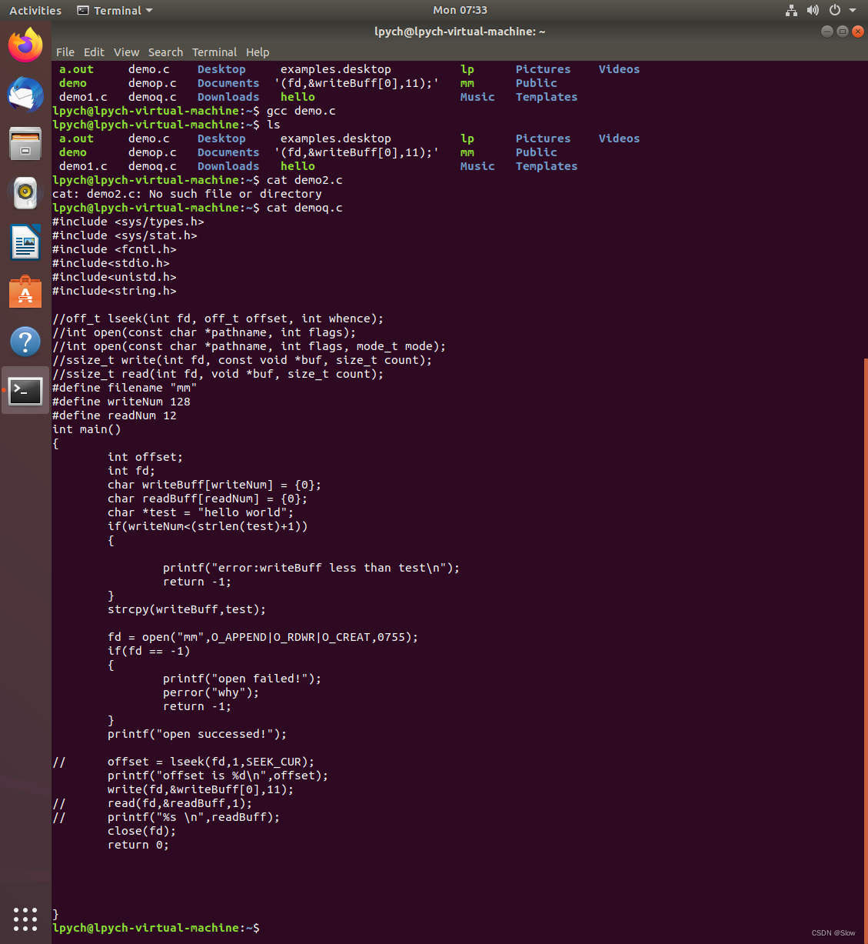Open the clock dropdown showing Mon 07:33

click(459, 10)
